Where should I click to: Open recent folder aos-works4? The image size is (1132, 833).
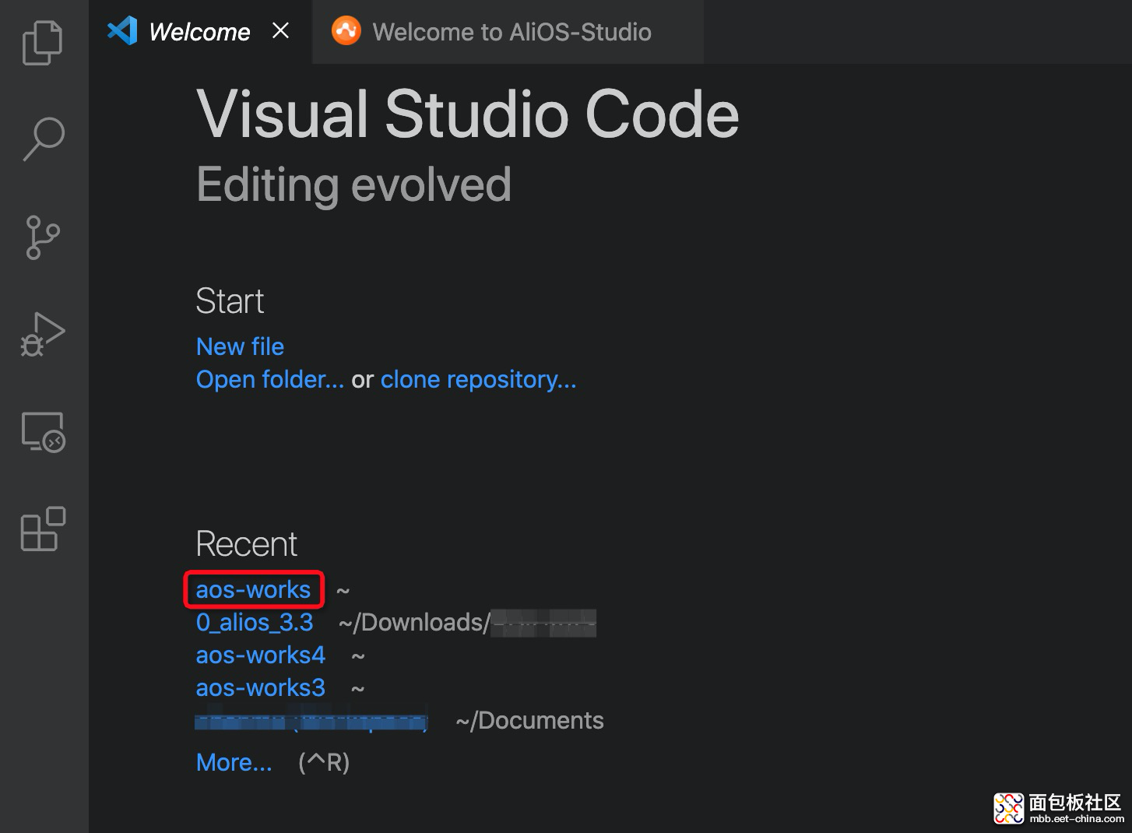tap(260, 656)
